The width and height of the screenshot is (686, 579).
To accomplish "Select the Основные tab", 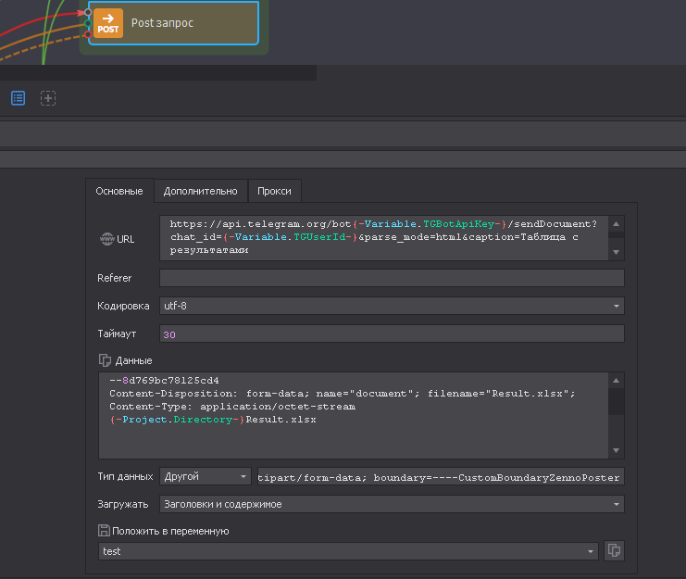I will (119, 191).
